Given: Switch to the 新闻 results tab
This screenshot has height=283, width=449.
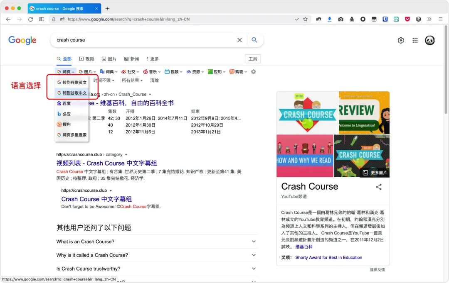Looking at the screenshot, I should coord(131,59).
